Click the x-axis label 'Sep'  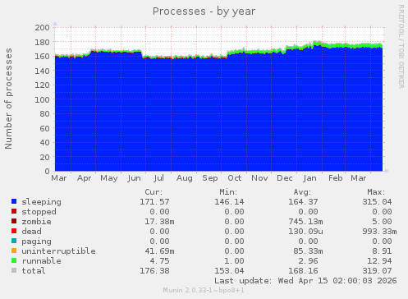(210, 178)
